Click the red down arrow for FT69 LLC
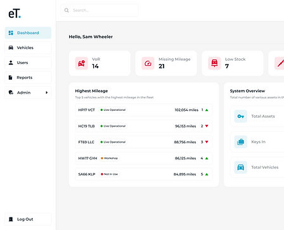This screenshot has height=230, width=284. click(x=207, y=142)
